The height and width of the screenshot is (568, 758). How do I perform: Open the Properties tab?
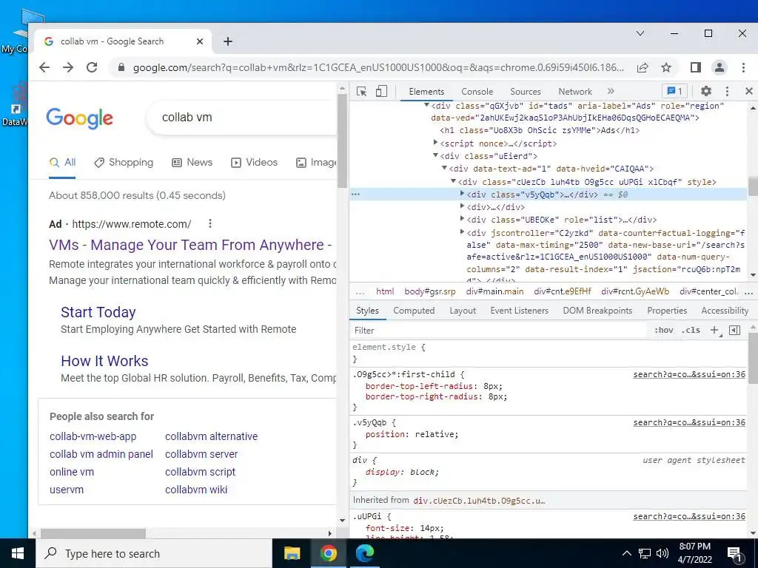tap(667, 311)
